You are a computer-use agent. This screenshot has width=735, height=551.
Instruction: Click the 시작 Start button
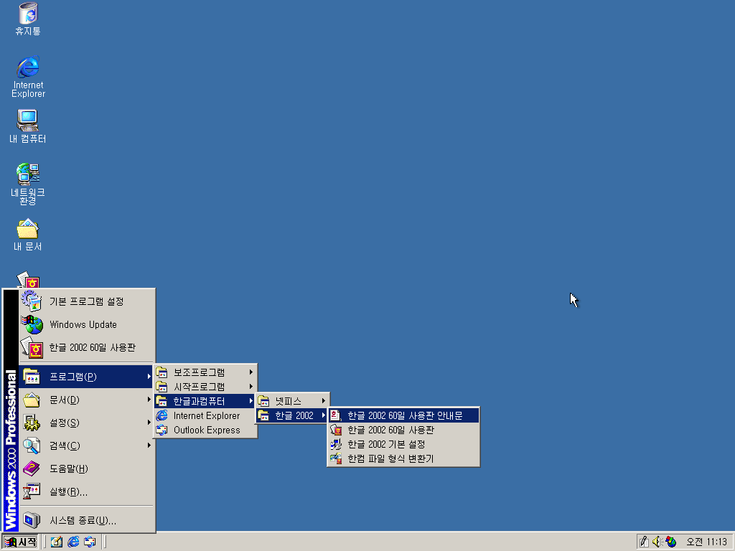[19, 542]
